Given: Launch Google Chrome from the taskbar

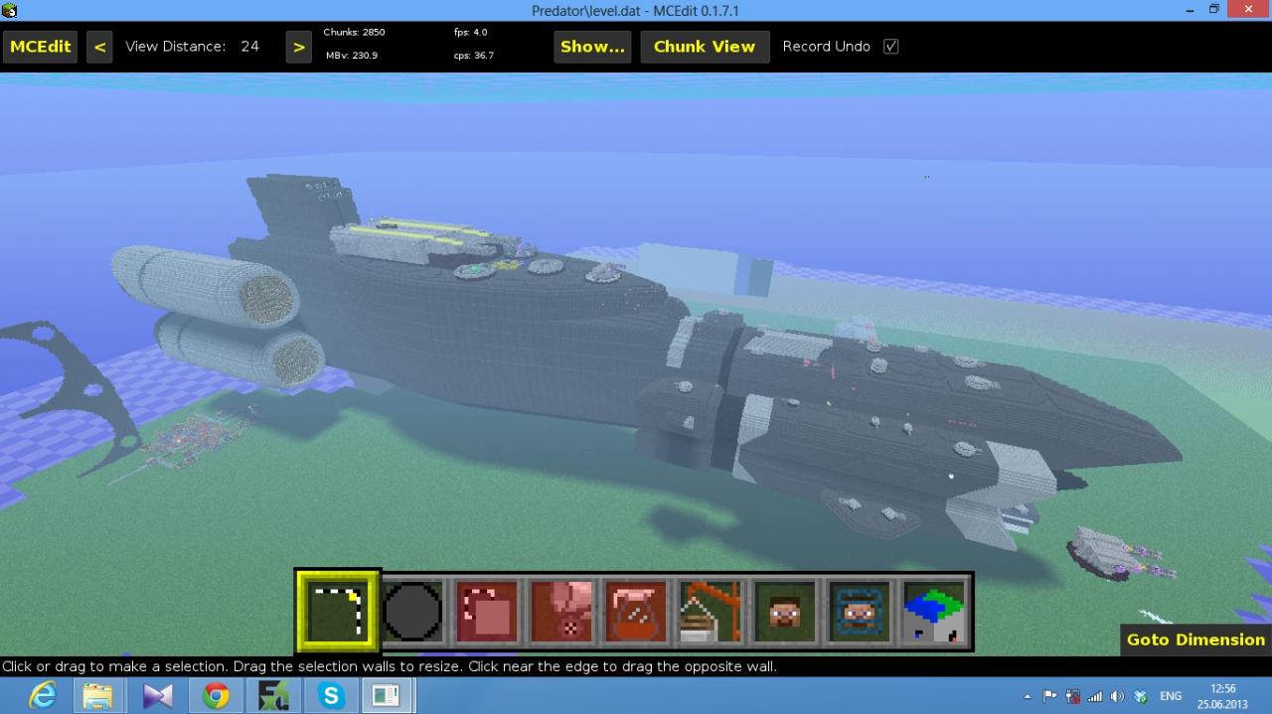Looking at the screenshot, I should (x=215, y=694).
